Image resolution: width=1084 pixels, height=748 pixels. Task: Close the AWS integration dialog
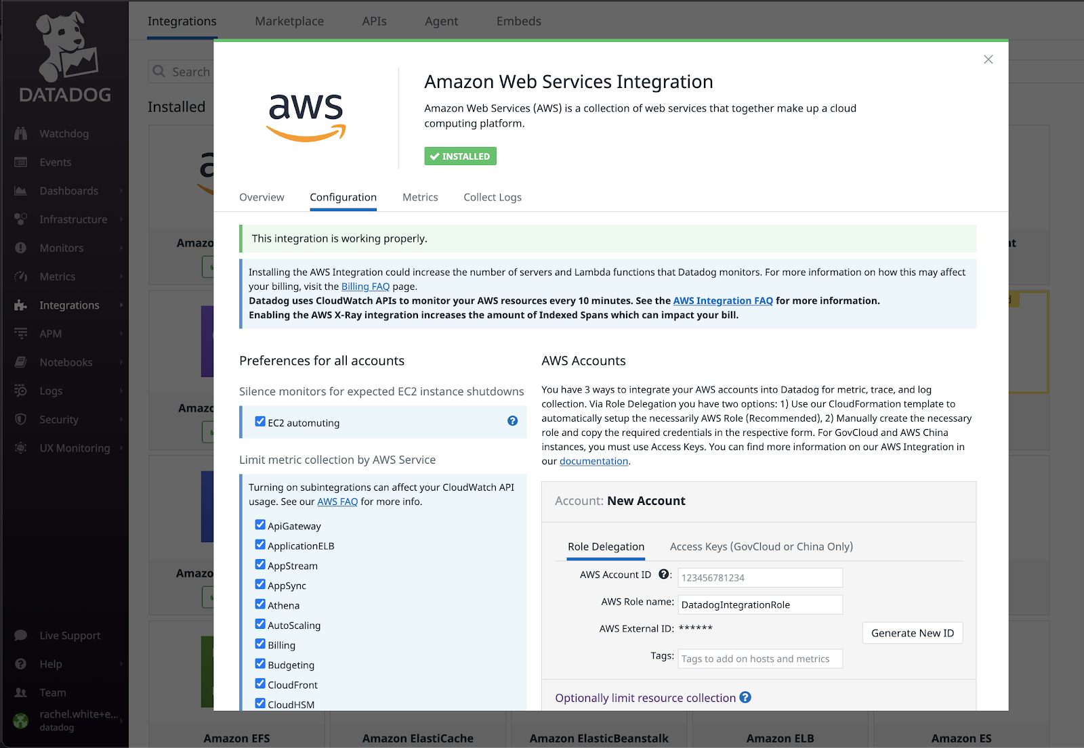click(988, 60)
